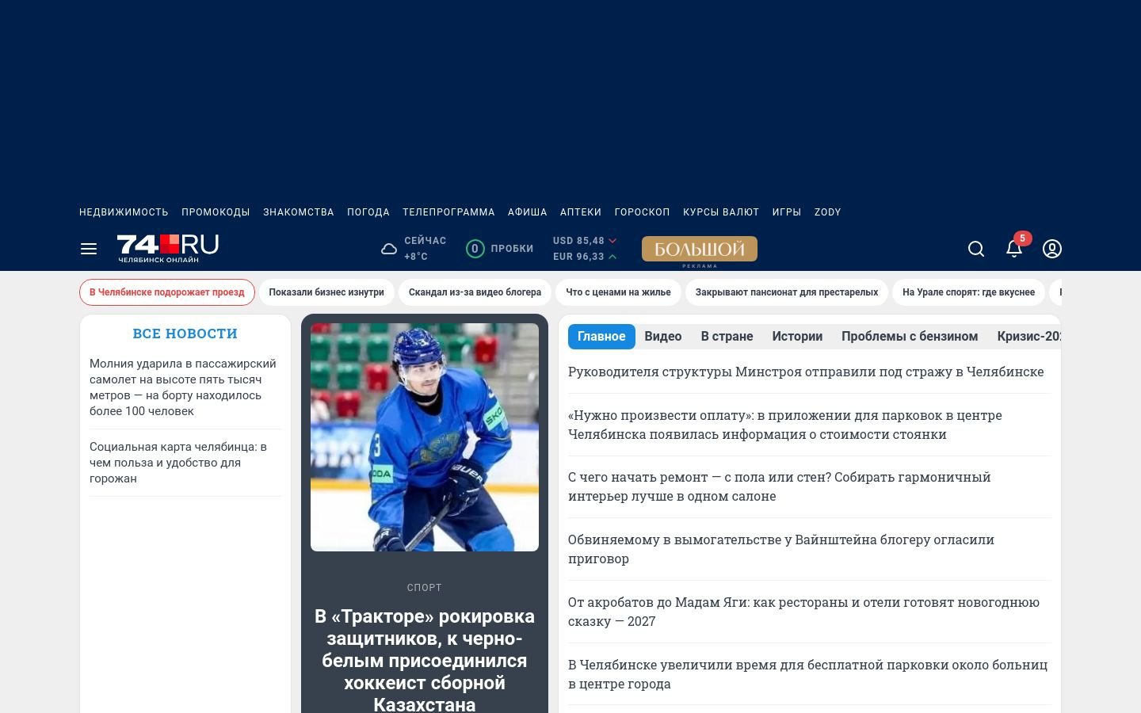Image resolution: width=1141 pixels, height=713 pixels.
Task: Open the weather widget showing +8°C
Action: (x=414, y=249)
